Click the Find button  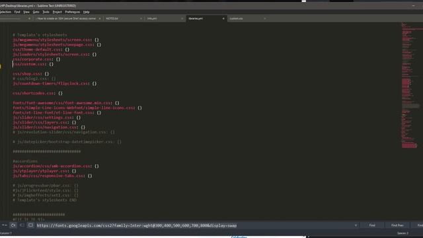click(x=372, y=225)
